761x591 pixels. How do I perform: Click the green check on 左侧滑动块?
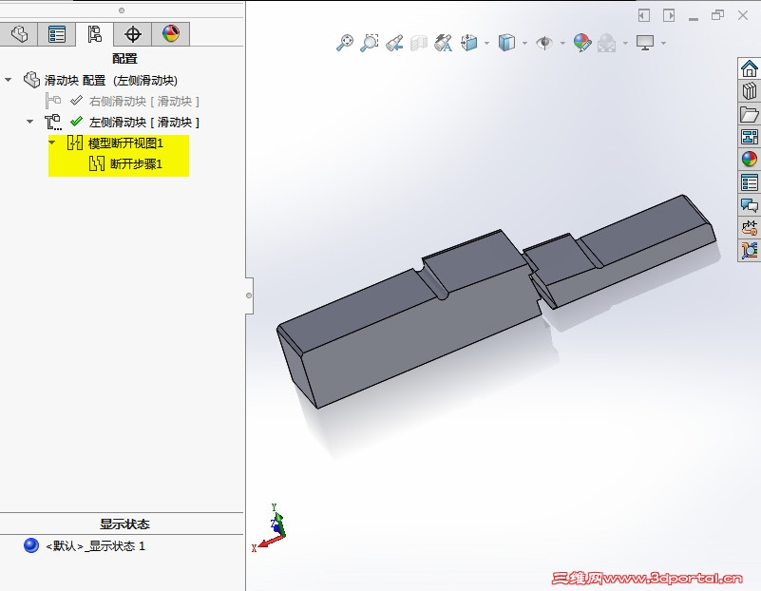click(x=76, y=121)
